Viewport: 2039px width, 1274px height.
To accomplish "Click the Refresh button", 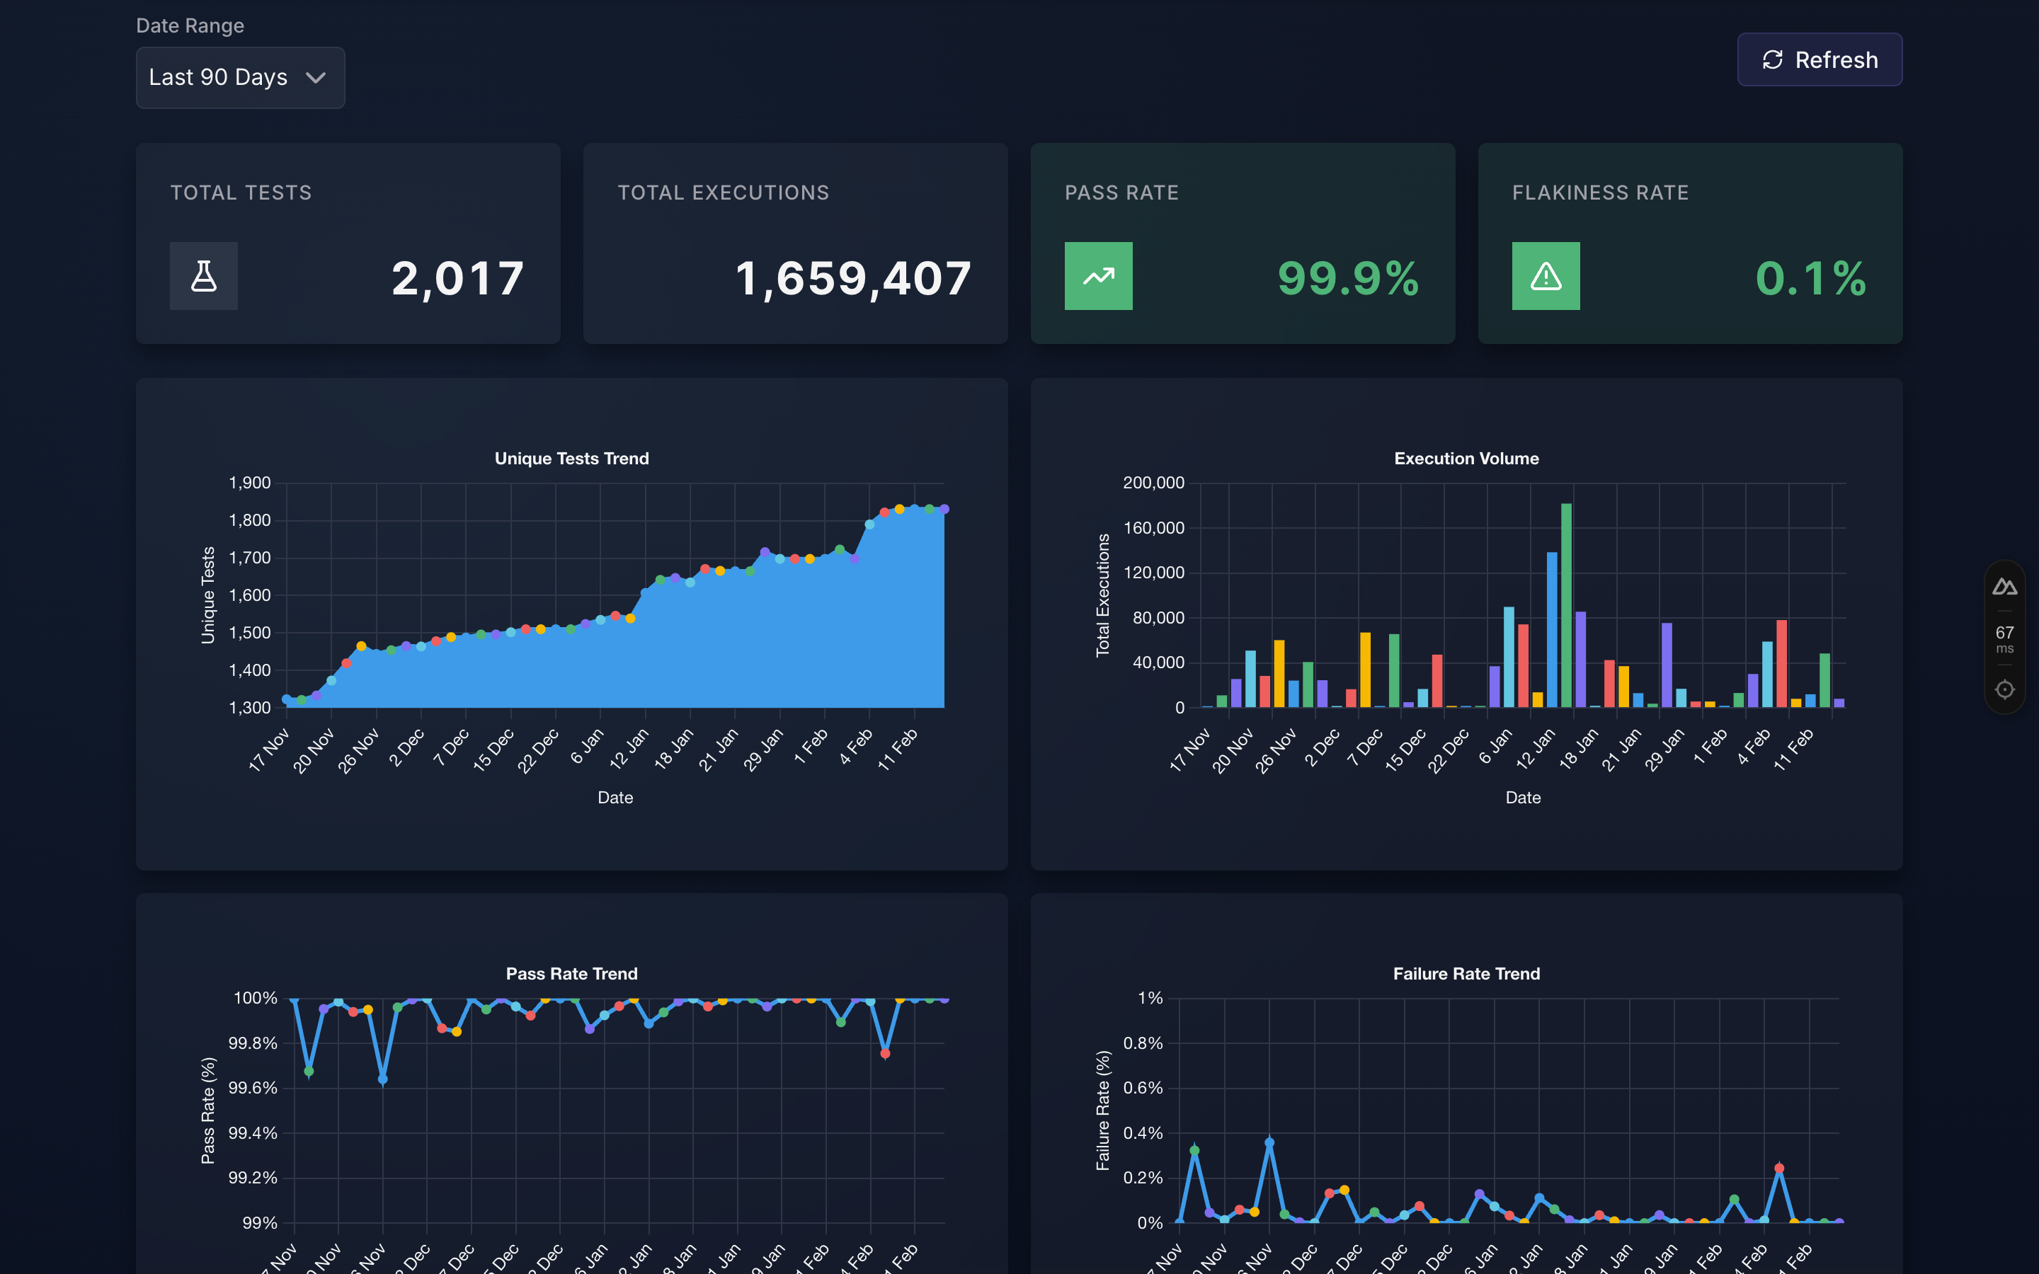I will [x=1819, y=60].
